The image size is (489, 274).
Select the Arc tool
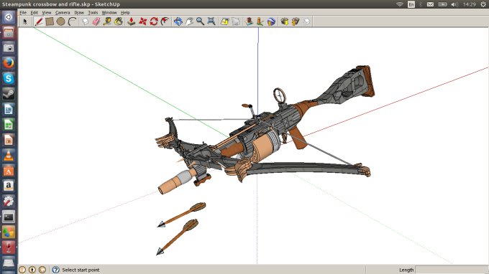click(x=73, y=22)
